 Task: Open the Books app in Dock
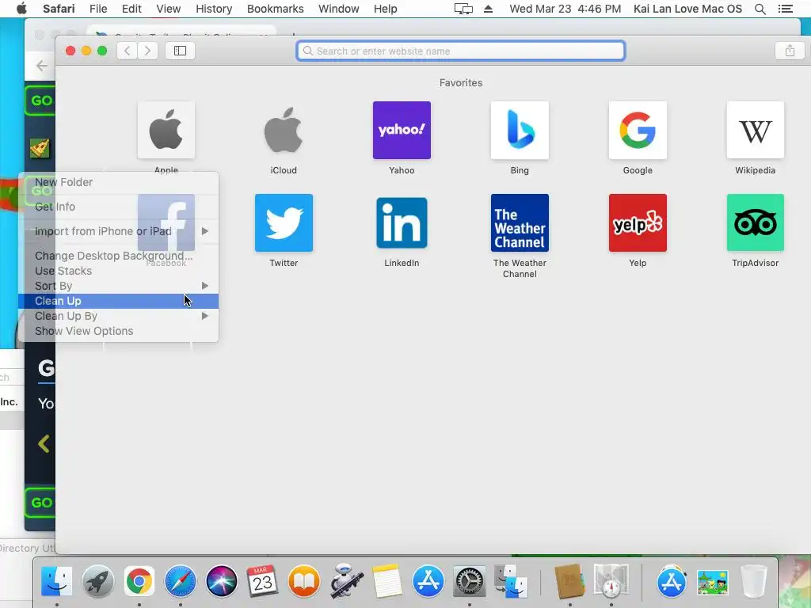pyautogui.click(x=303, y=581)
